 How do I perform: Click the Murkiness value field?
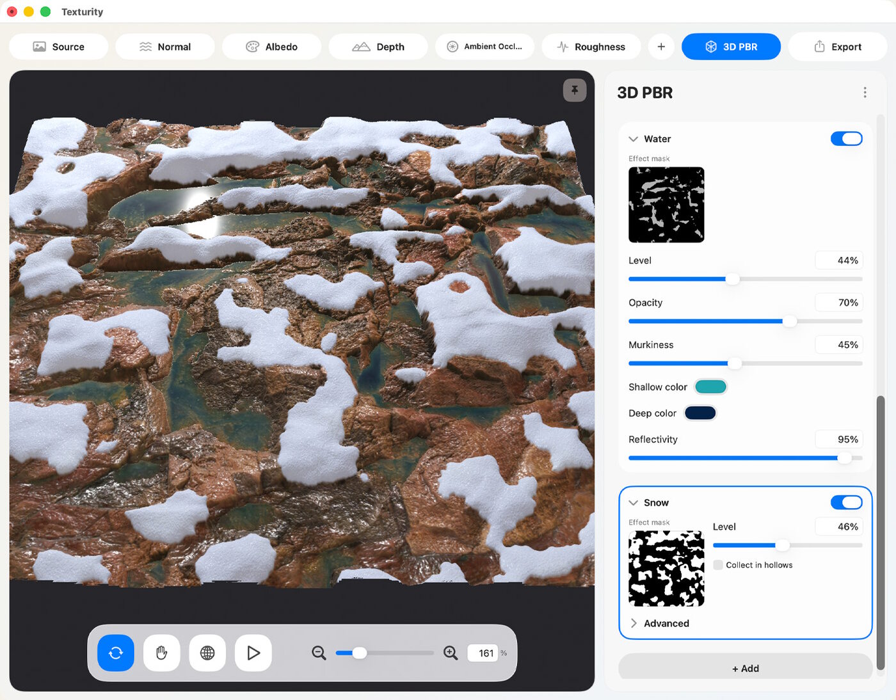(838, 345)
